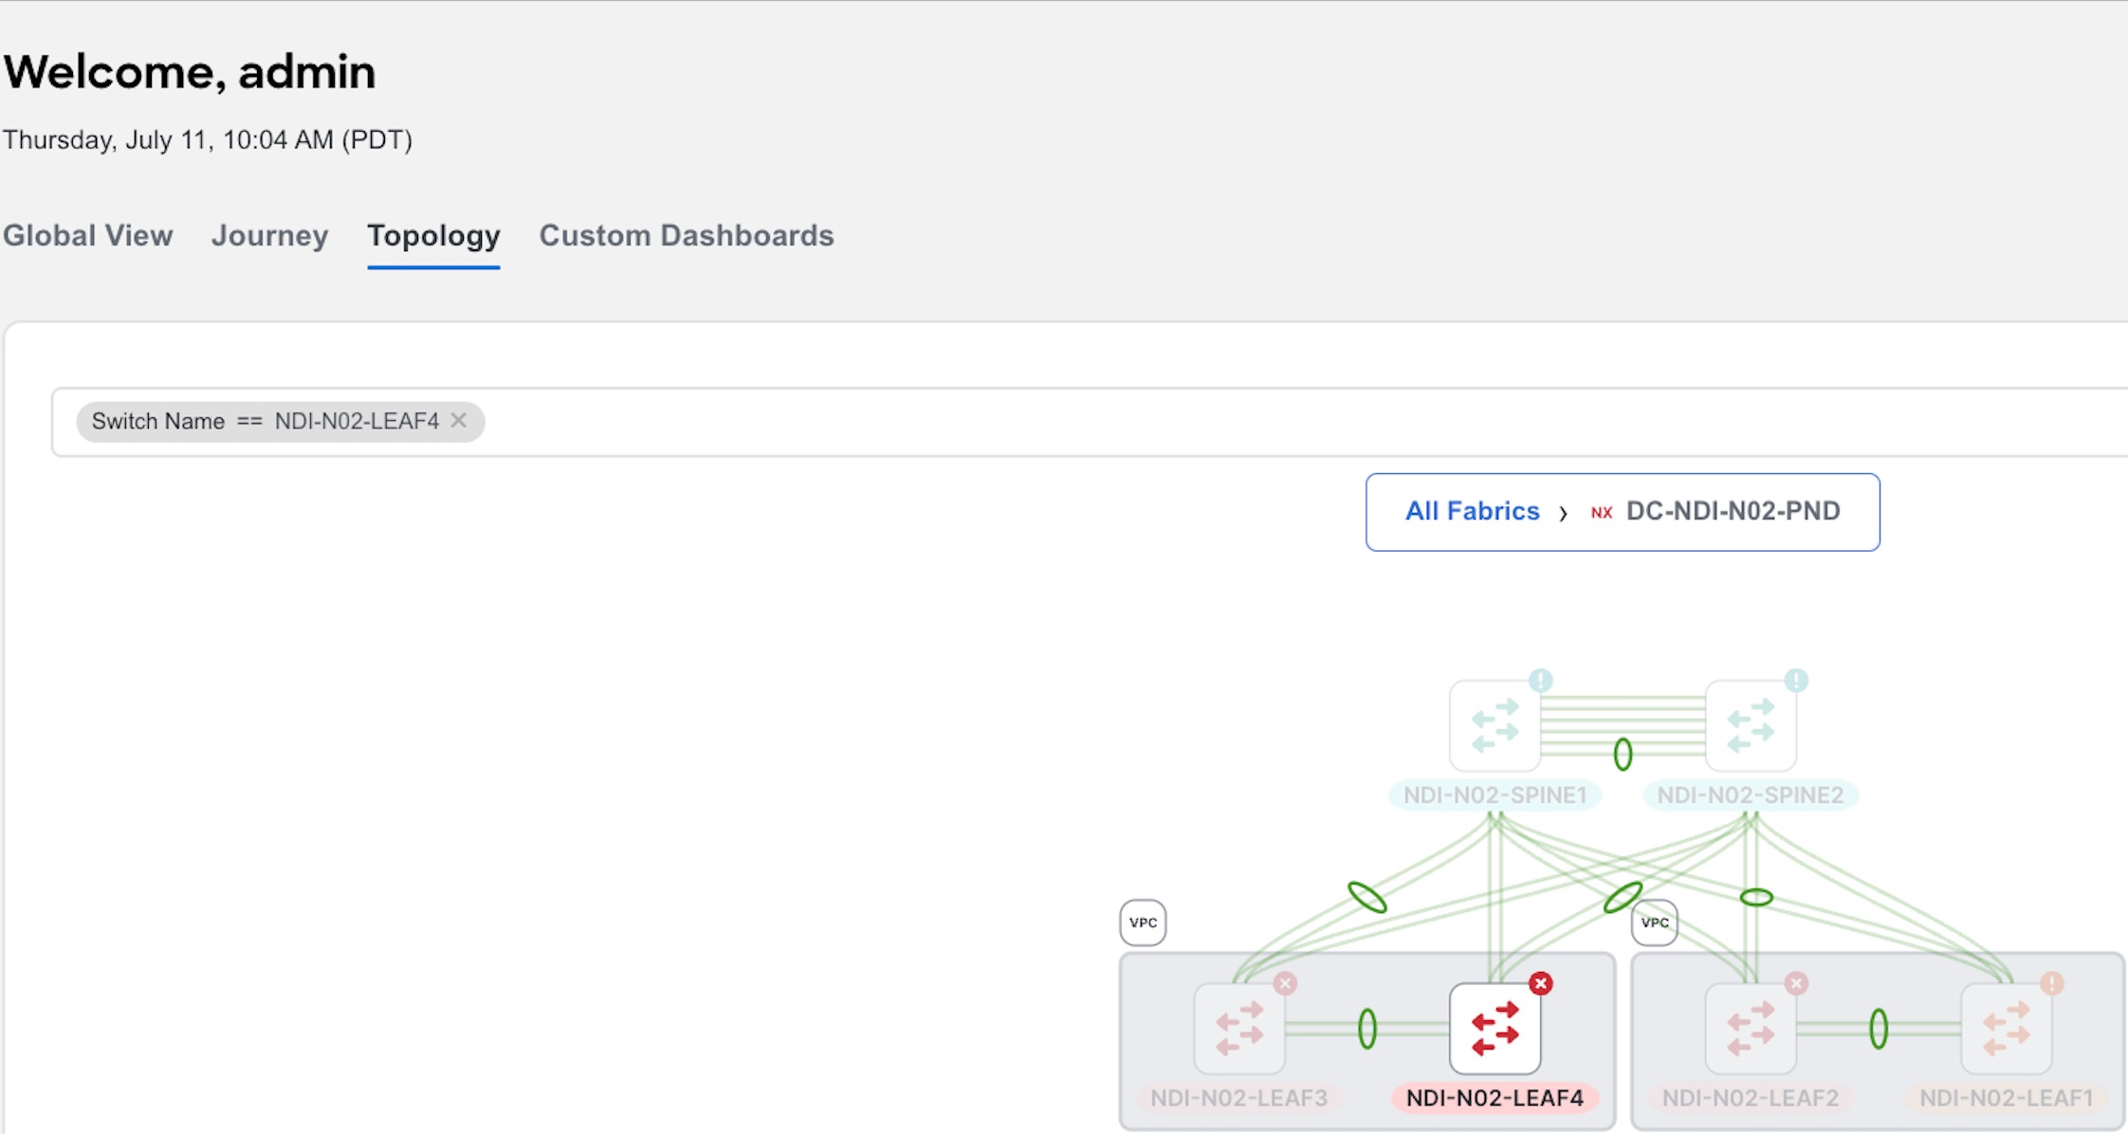Click the Switch Name == NDI-N02-LEAF4 filter chip
The image size is (2128, 1134).
[x=280, y=421]
